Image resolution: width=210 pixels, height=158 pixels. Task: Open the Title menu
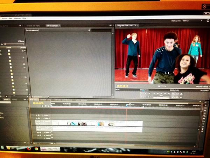click(10, 18)
